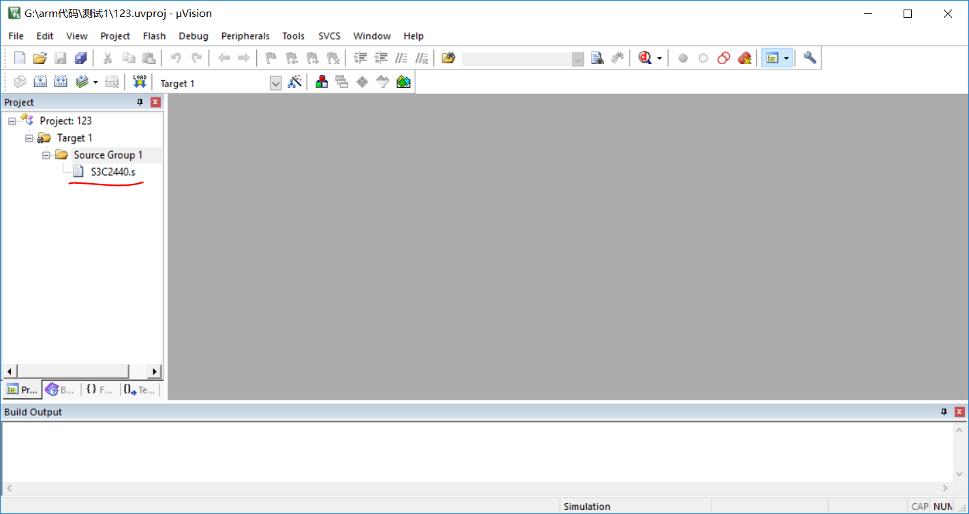Click the Copy icon in the toolbar
969x514 pixels.
pos(128,59)
